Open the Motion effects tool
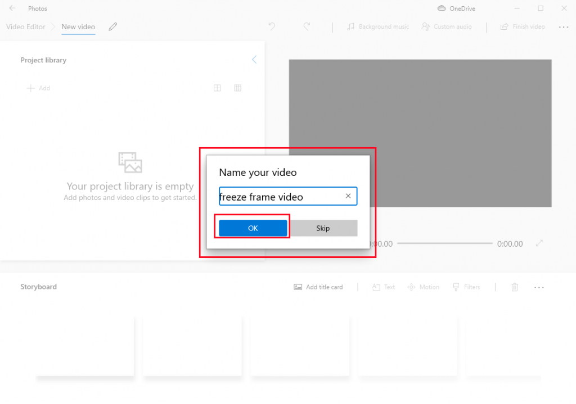576x404 pixels. 423,287
